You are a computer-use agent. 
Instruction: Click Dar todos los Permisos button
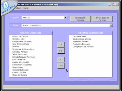click(x=80, y=19)
